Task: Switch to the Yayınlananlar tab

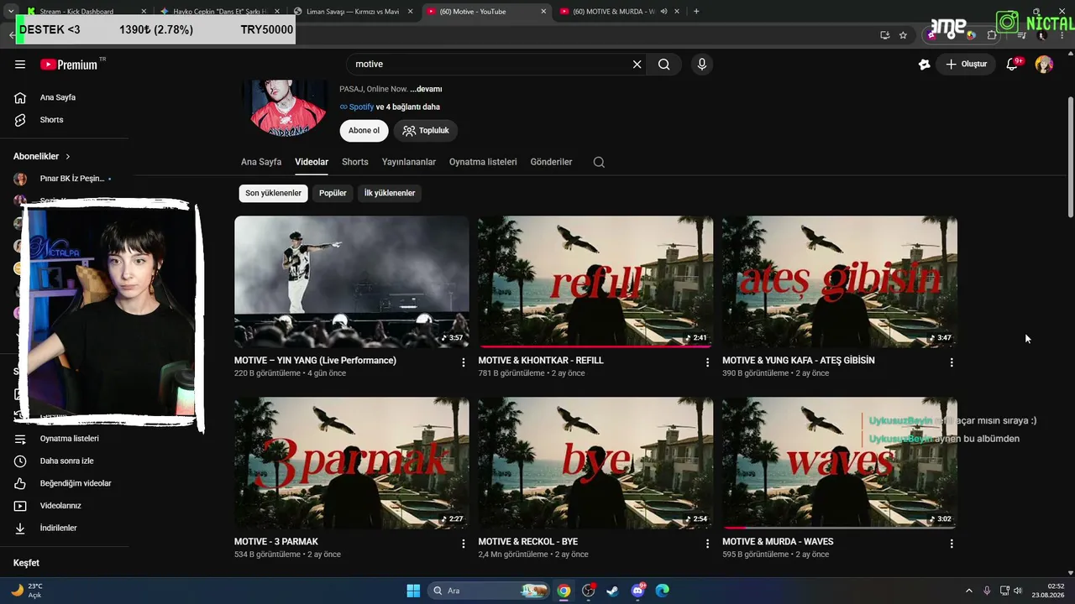Action: (409, 162)
